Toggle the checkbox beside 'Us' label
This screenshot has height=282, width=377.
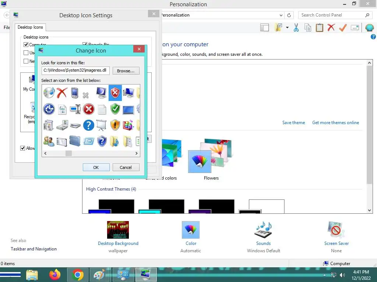click(26, 53)
